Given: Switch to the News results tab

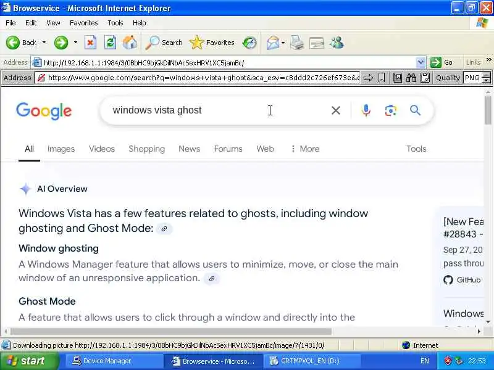Looking at the screenshot, I should [190, 149].
